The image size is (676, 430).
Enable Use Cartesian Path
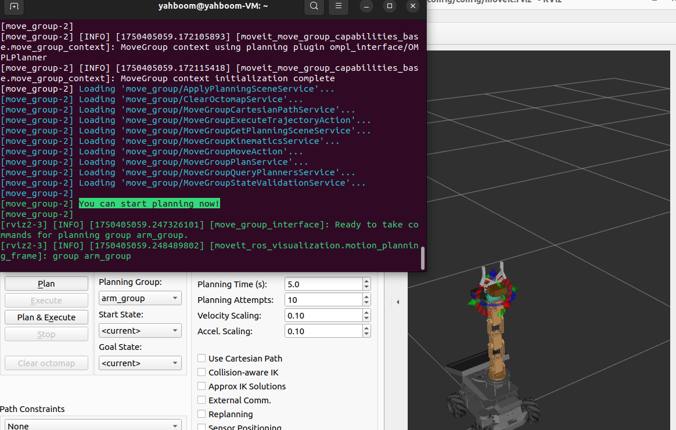point(202,358)
